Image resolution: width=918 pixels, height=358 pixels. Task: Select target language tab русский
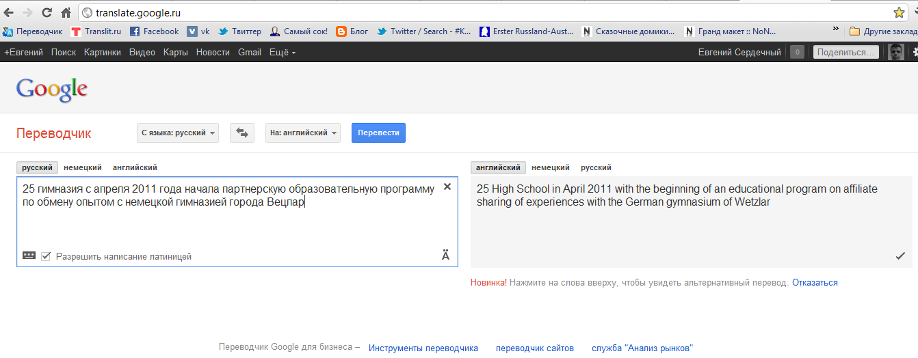[596, 167]
